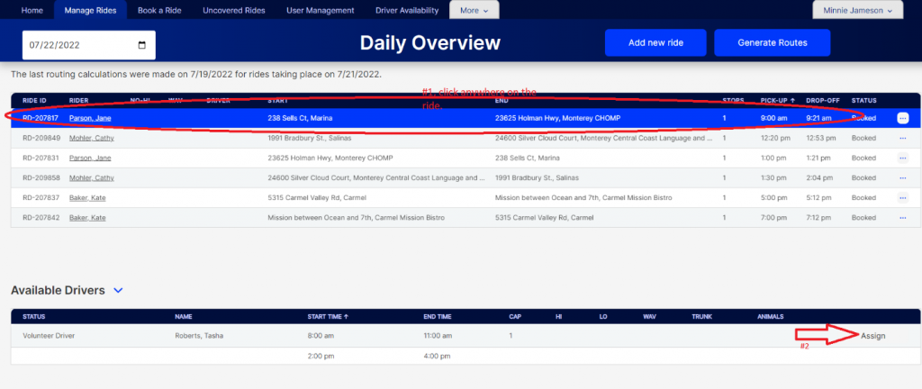Open the More navigation dropdown

(474, 11)
